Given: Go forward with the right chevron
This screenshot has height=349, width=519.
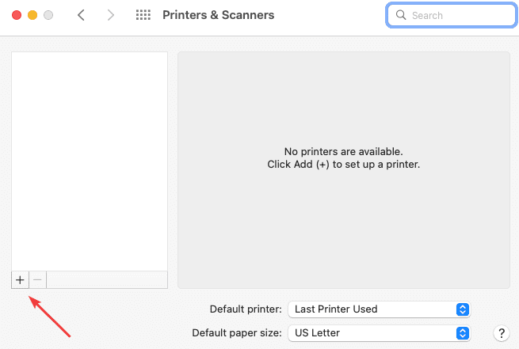Looking at the screenshot, I should click(110, 15).
